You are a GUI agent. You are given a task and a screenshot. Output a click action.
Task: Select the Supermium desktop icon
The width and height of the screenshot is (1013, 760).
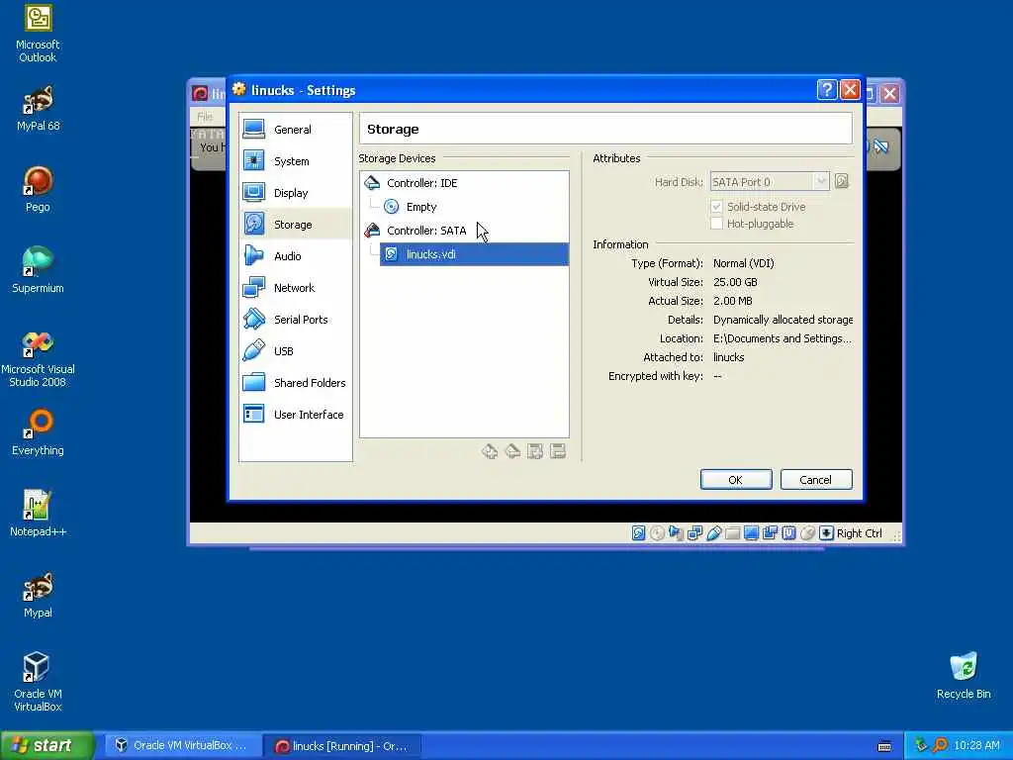click(38, 270)
